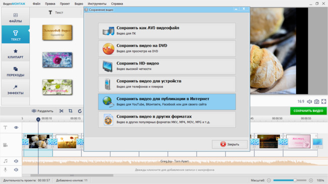
Task: Click the 00:00:50 ruler mark
Action: click(277, 118)
